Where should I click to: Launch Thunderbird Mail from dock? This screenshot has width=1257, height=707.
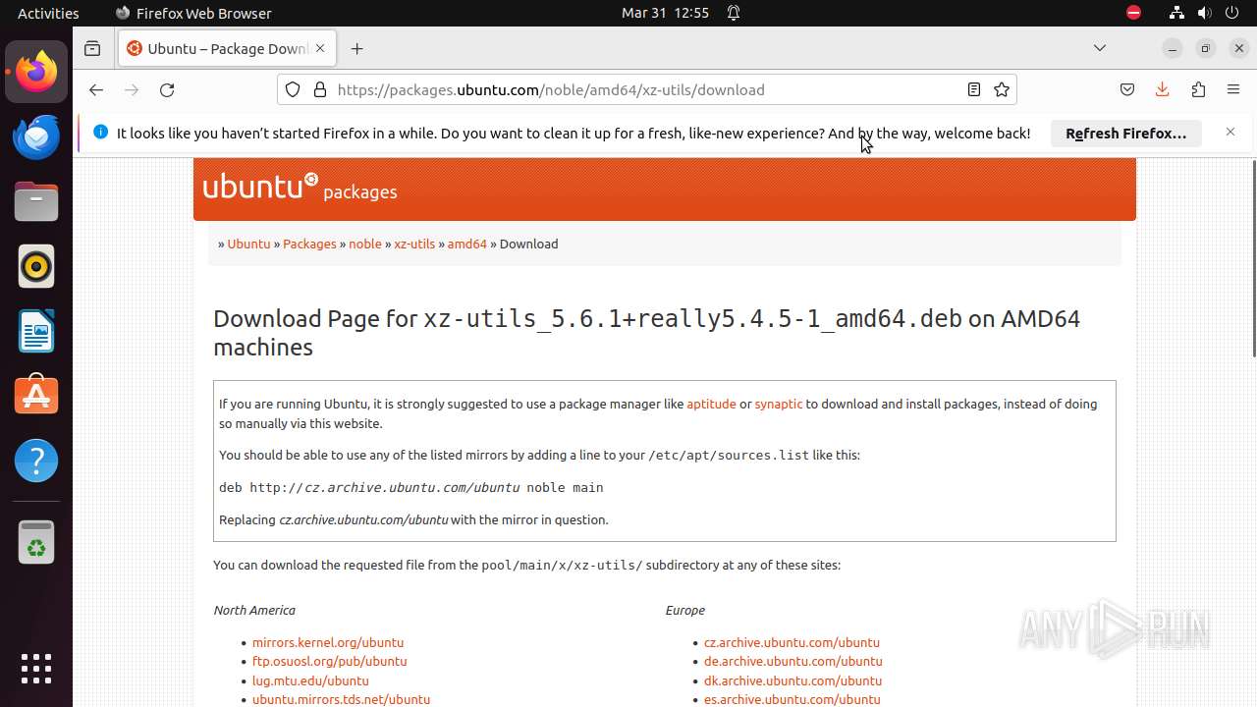pos(36,136)
